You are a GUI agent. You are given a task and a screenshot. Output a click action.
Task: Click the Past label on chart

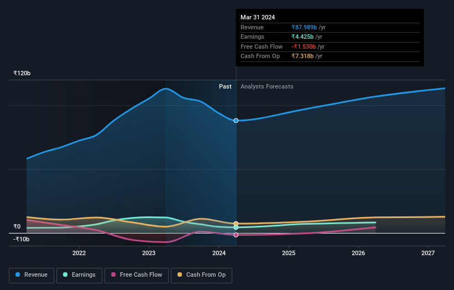(225, 87)
